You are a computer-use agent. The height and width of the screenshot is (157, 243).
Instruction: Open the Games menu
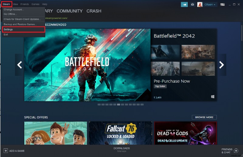tap(35, 4)
